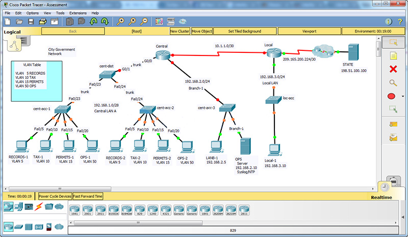Click the Fast Forward Time button
This screenshot has width=408, height=237.
pyautogui.click(x=88, y=196)
